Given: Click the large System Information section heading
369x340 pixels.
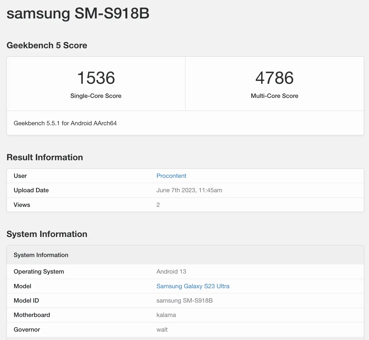Looking at the screenshot, I should point(47,234).
